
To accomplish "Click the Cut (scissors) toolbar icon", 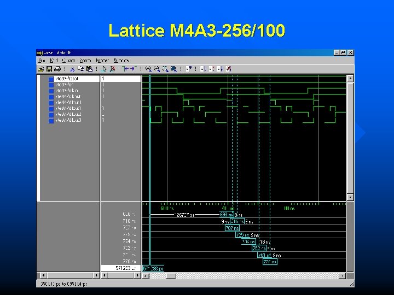I will 72,69.
